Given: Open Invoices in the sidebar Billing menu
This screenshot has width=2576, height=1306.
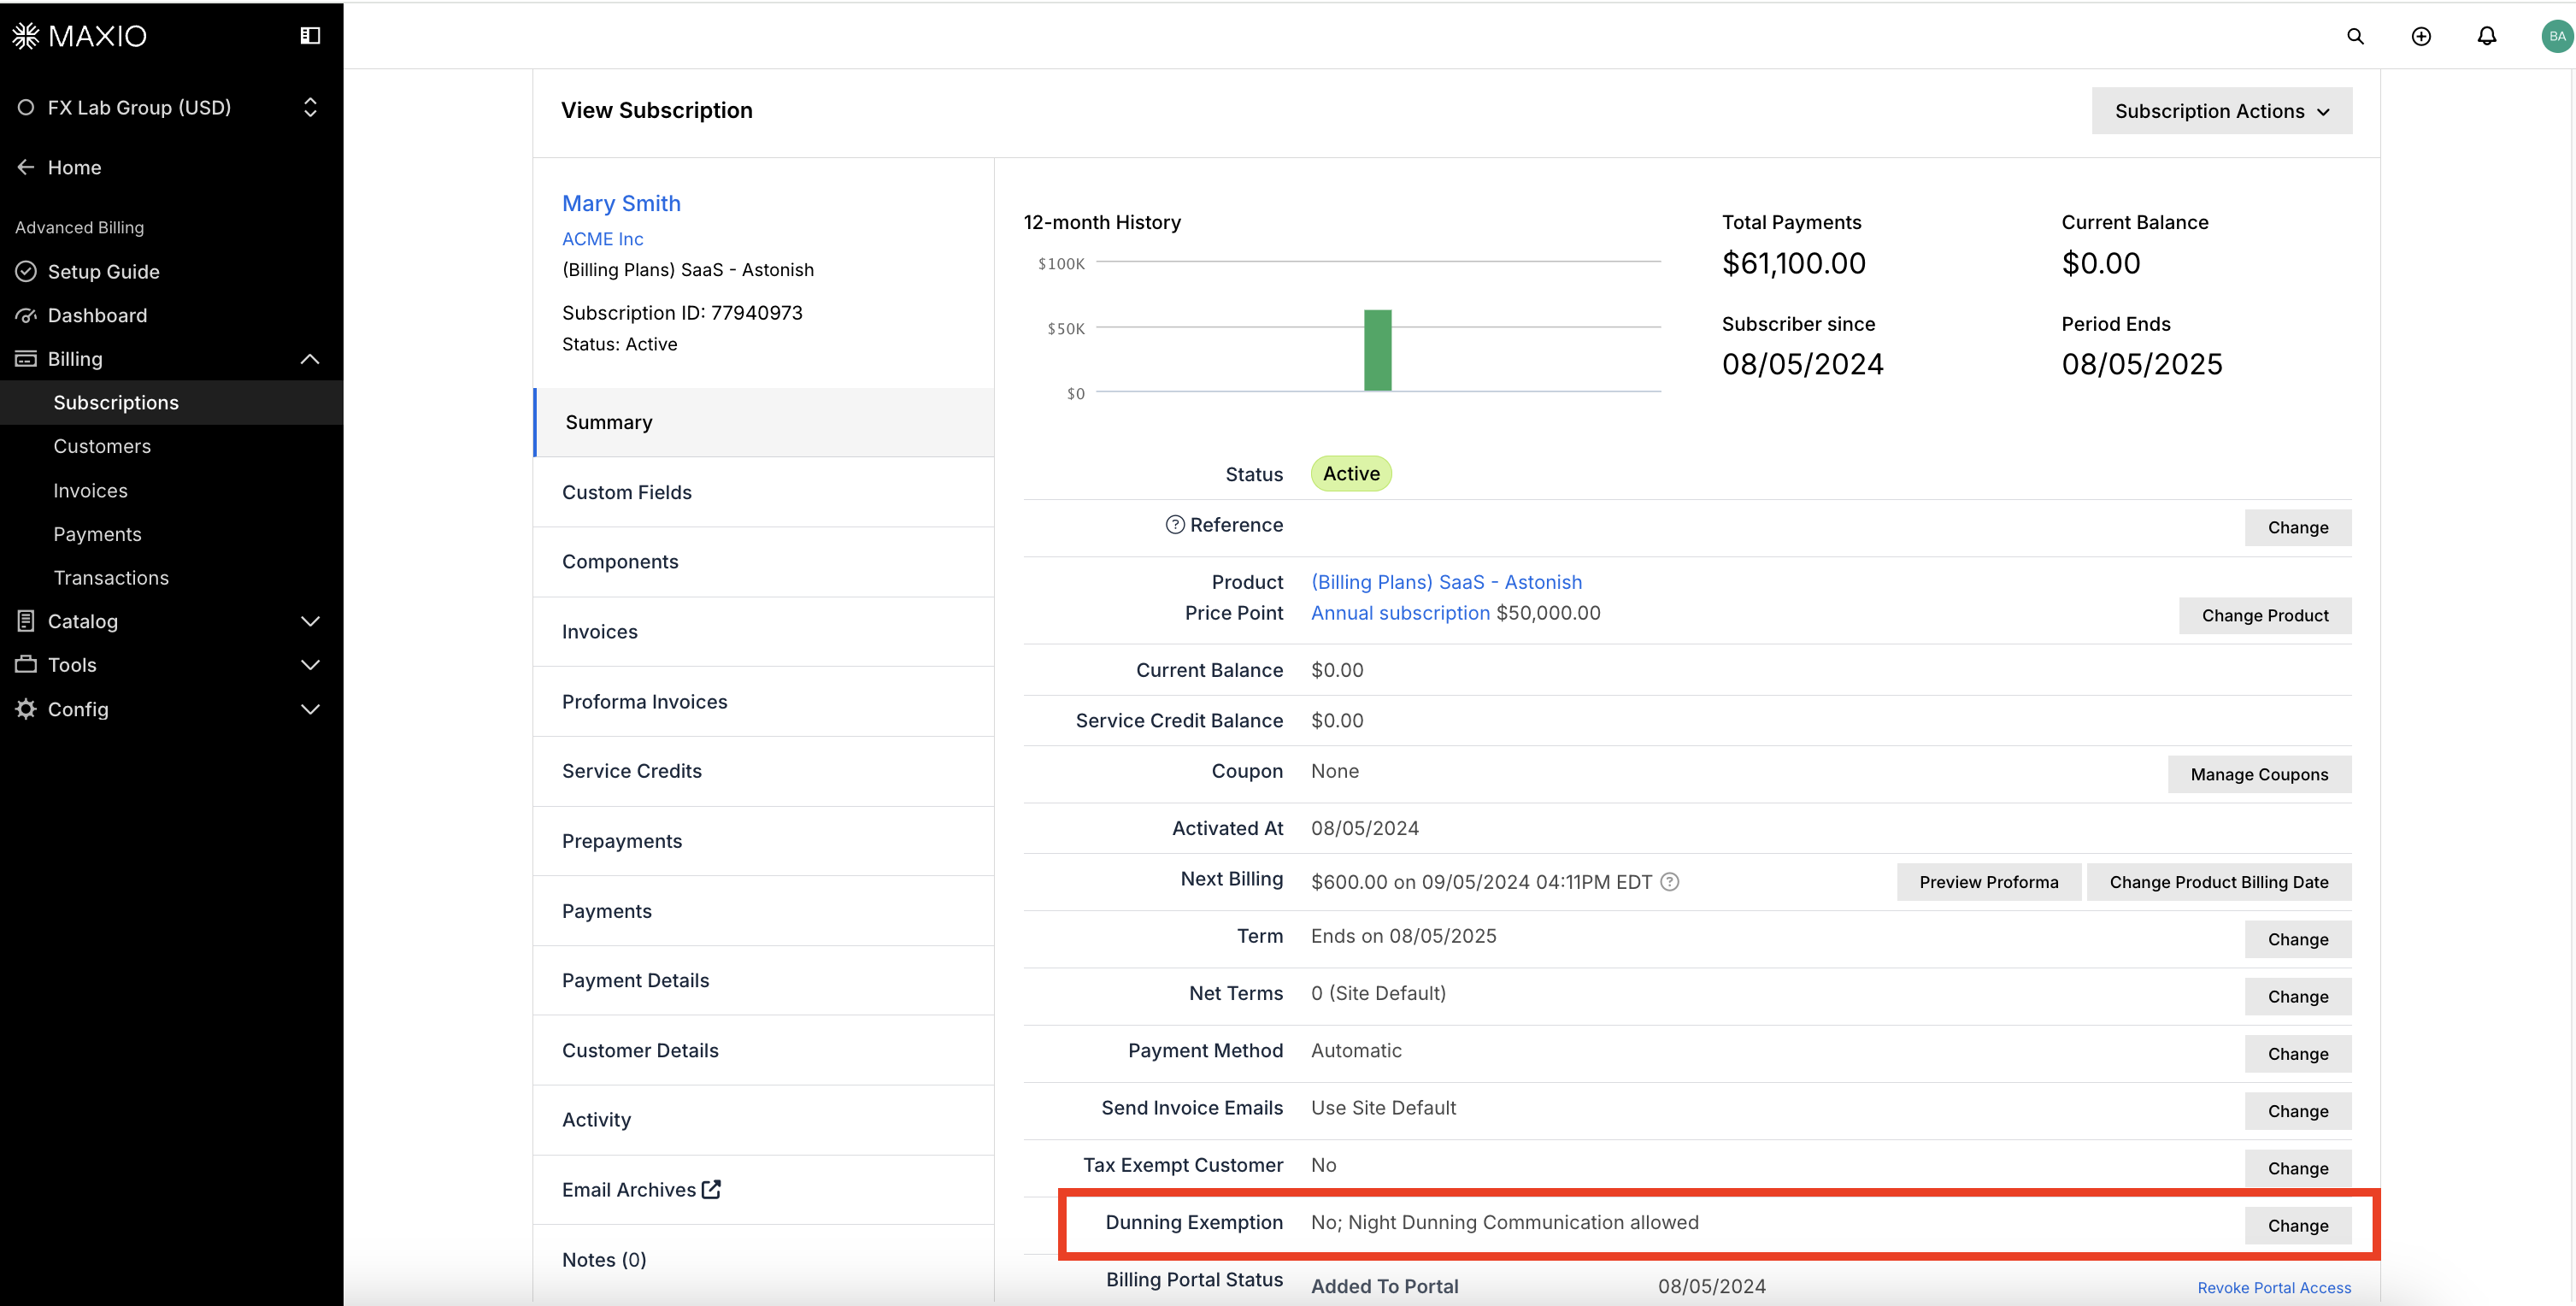Looking at the screenshot, I should 90,490.
